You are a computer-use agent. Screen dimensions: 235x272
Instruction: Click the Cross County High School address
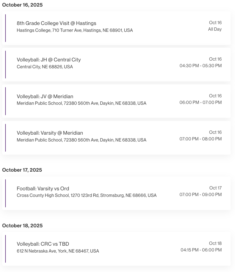(x=86, y=195)
